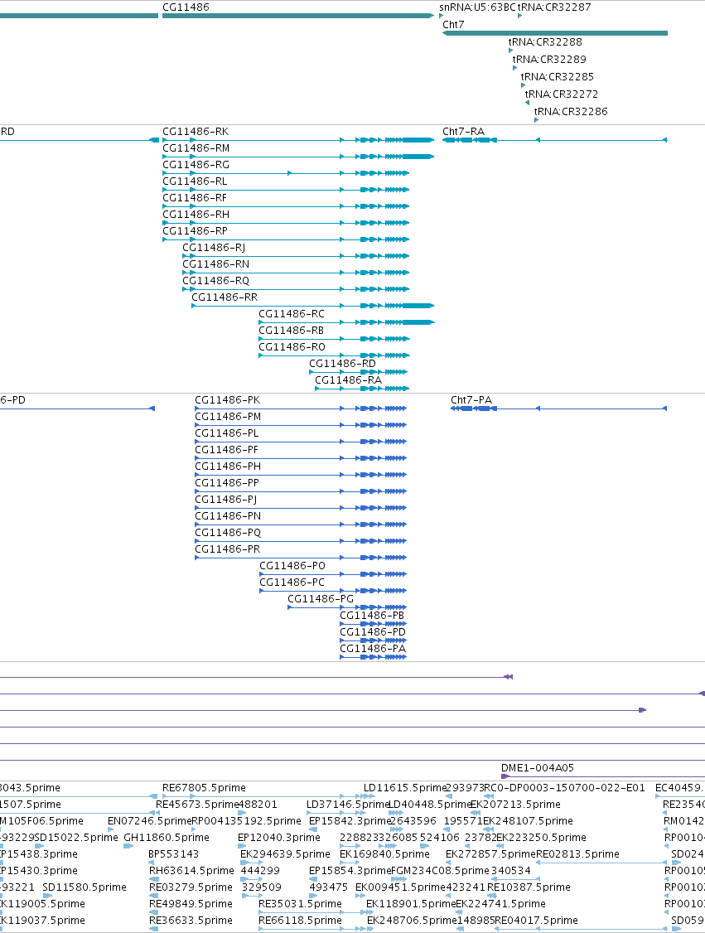This screenshot has width=705, height=933.
Task: Select transcript CG11486-RB
Action: coord(291,331)
